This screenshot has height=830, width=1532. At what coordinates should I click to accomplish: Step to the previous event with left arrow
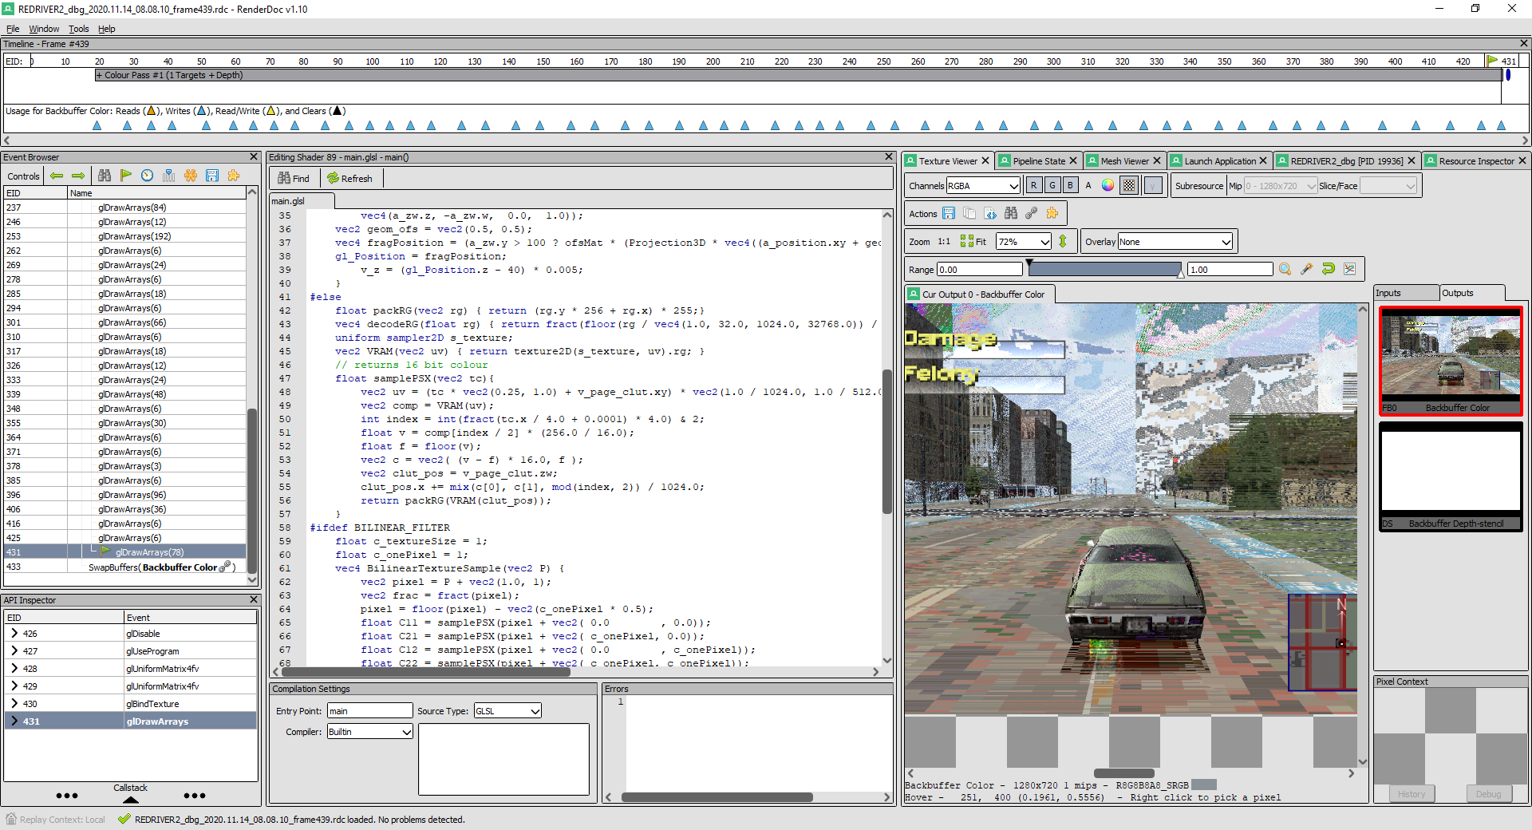pos(57,176)
